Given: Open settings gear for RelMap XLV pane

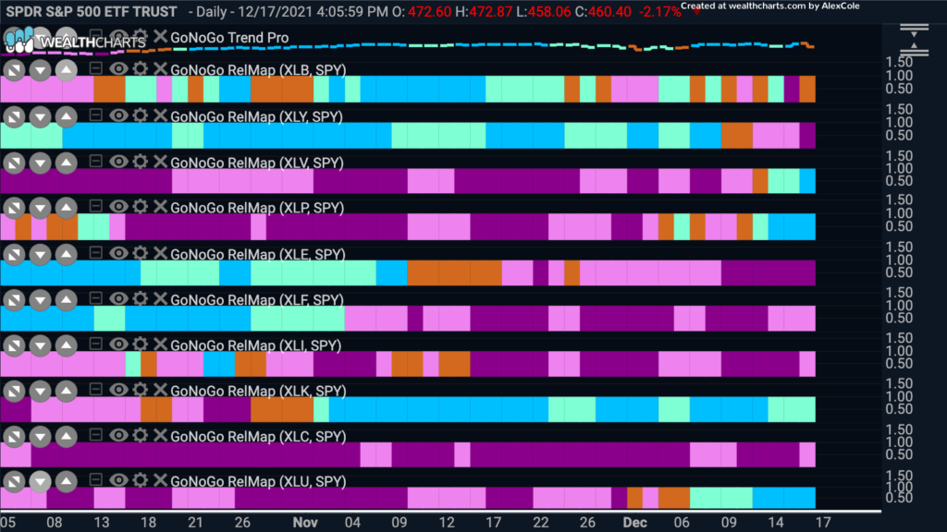Looking at the screenshot, I should coord(141,161).
